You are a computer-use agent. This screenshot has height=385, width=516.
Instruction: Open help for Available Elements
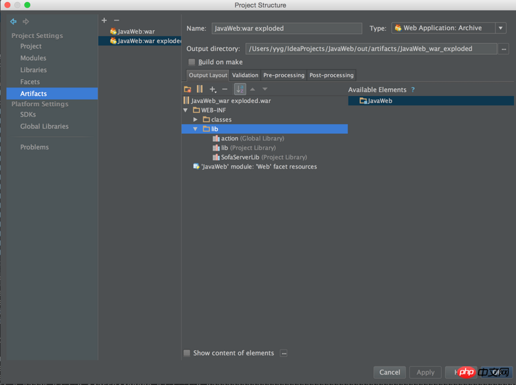(x=413, y=89)
